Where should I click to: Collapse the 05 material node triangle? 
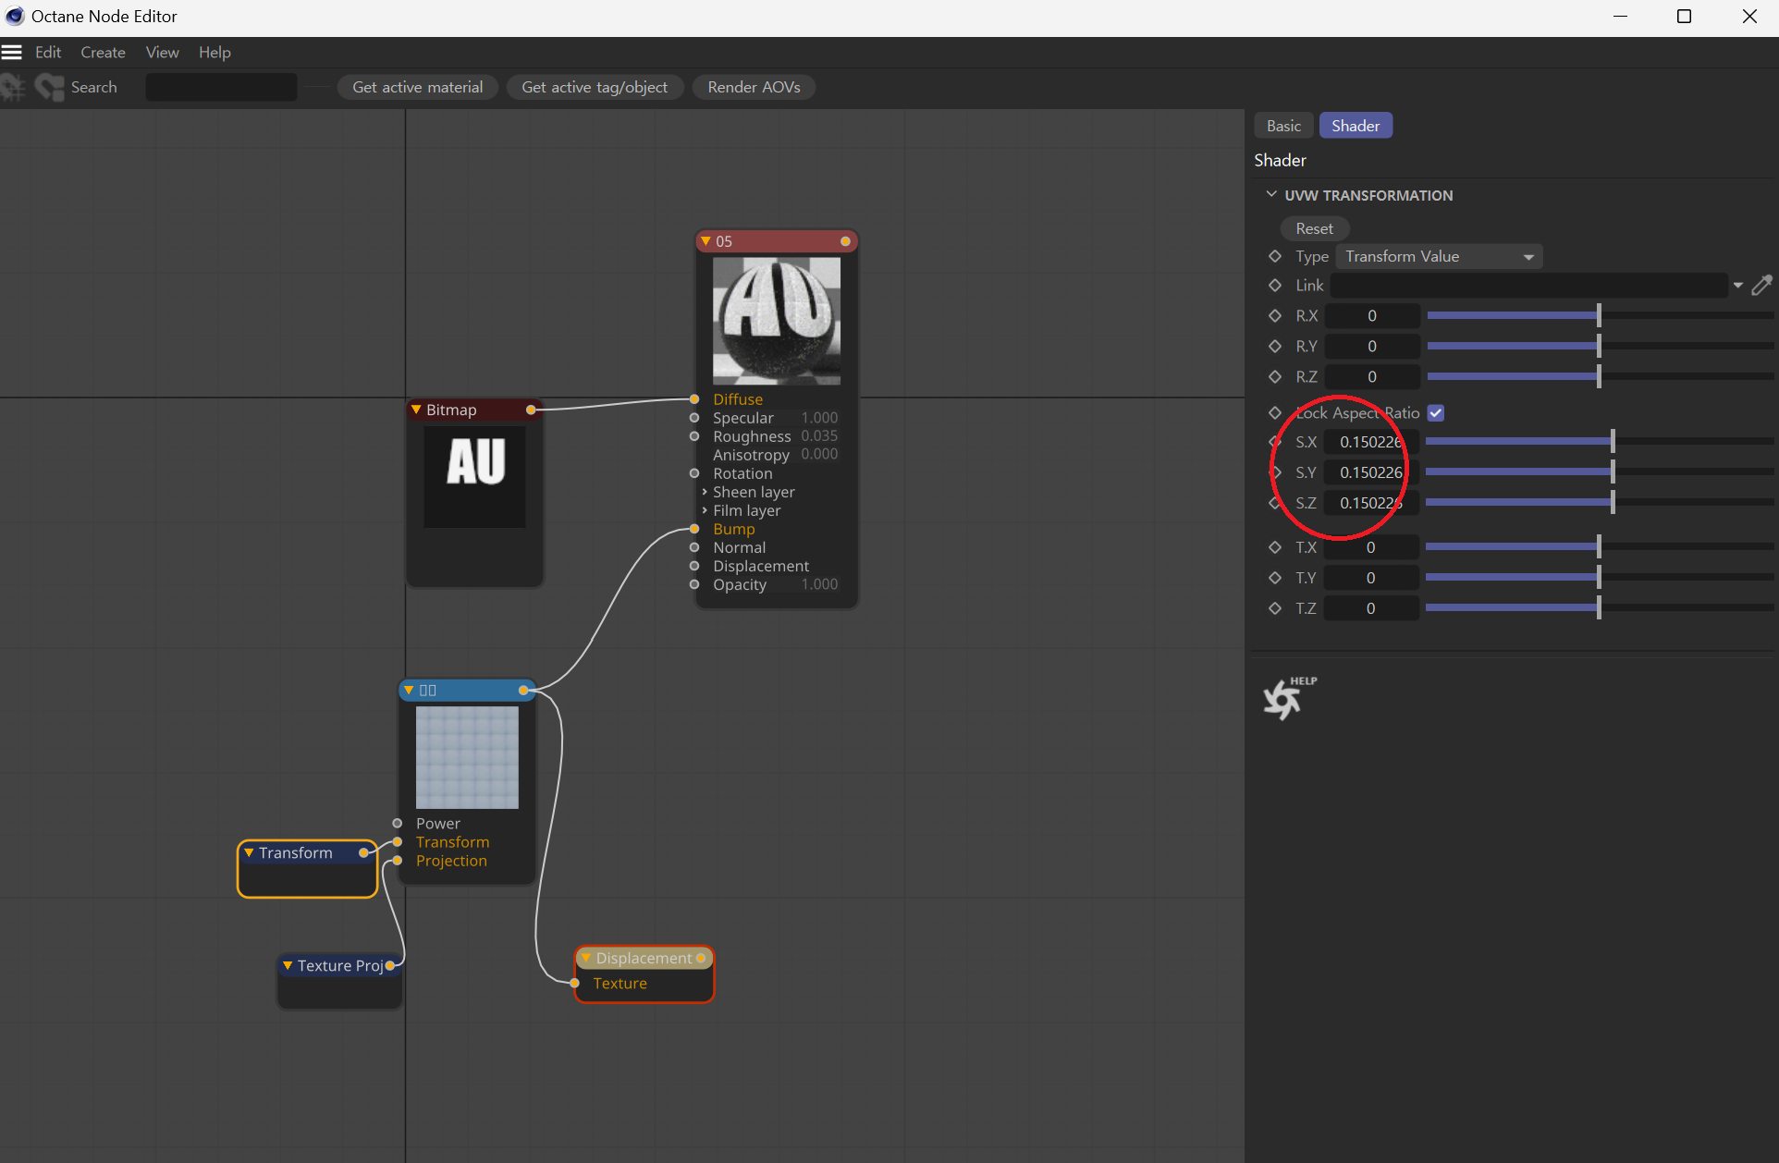click(x=705, y=240)
